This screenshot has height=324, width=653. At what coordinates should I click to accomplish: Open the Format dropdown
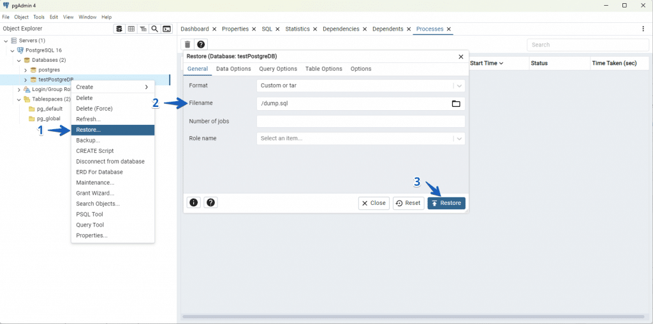pyautogui.click(x=361, y=85)
